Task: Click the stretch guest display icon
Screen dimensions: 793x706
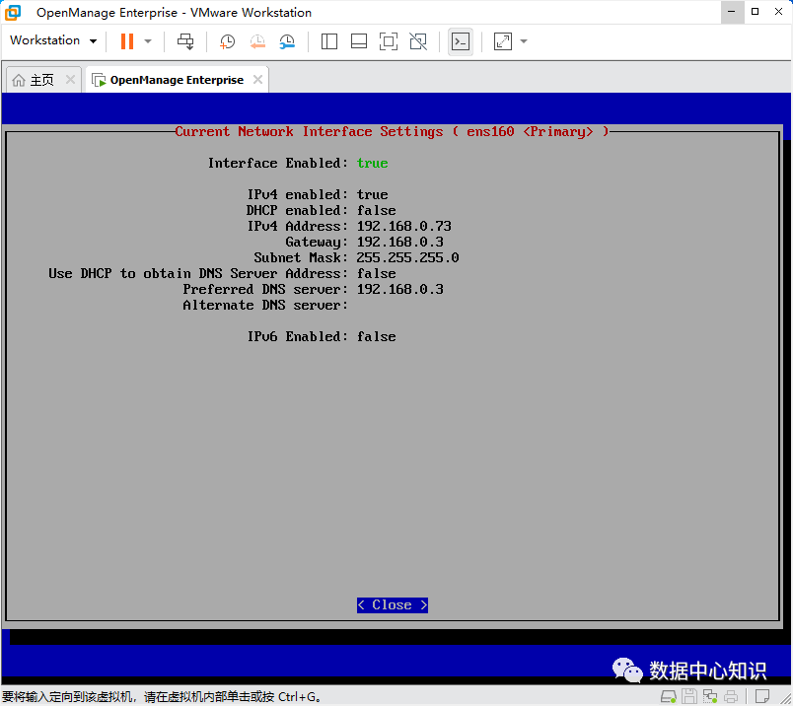Action: [x=503, y=41]
